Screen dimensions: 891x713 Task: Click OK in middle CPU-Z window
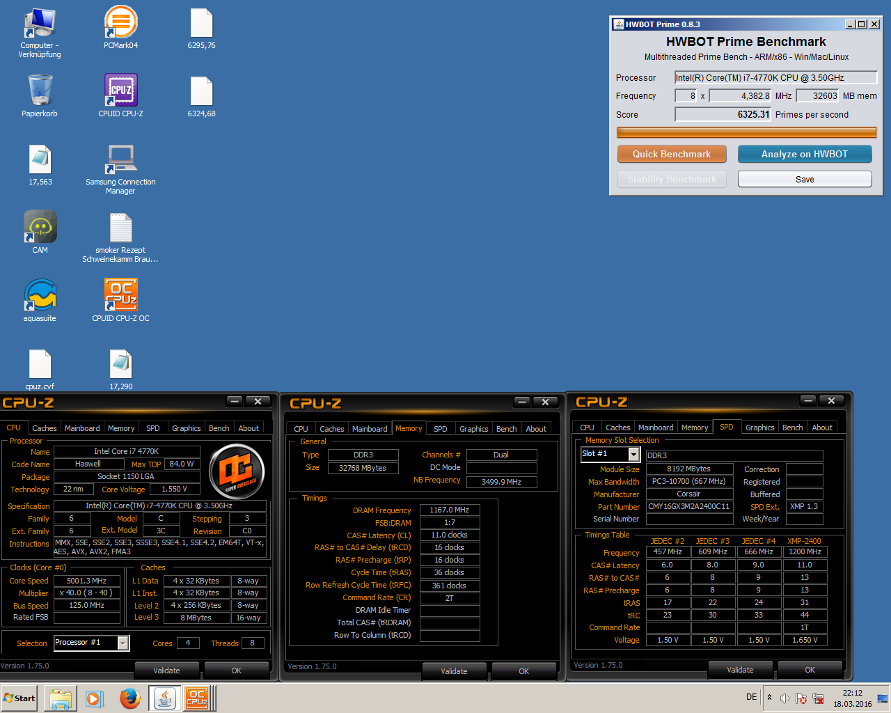coord(524,671)
